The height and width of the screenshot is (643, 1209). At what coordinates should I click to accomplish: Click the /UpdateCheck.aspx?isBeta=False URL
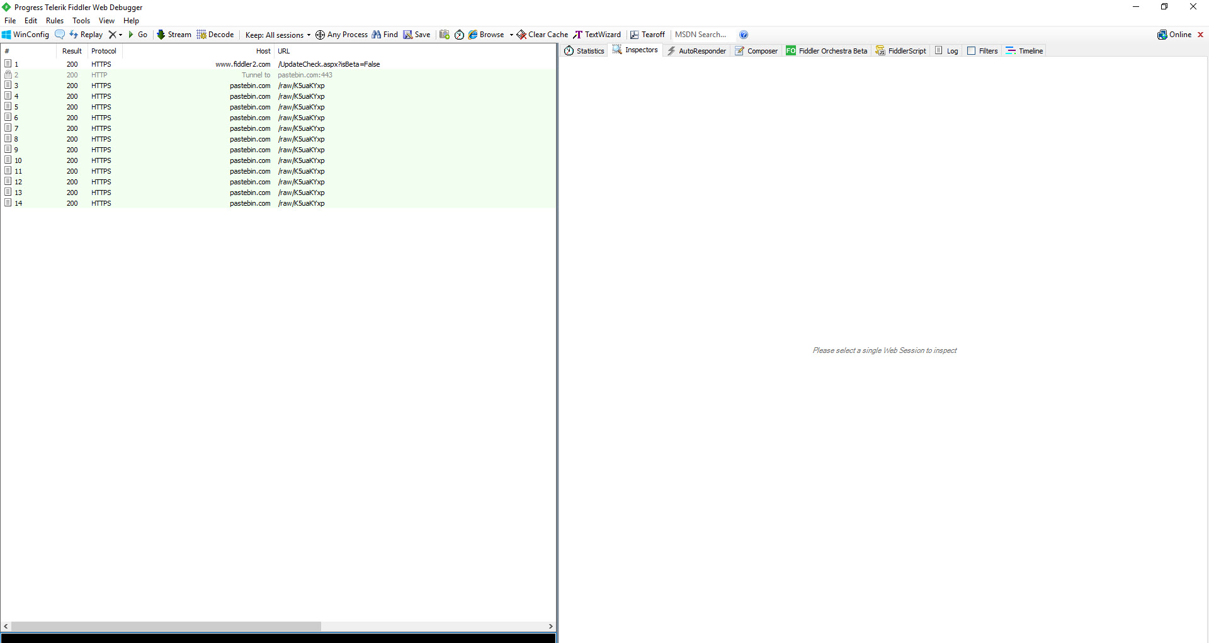pos(329,64)
